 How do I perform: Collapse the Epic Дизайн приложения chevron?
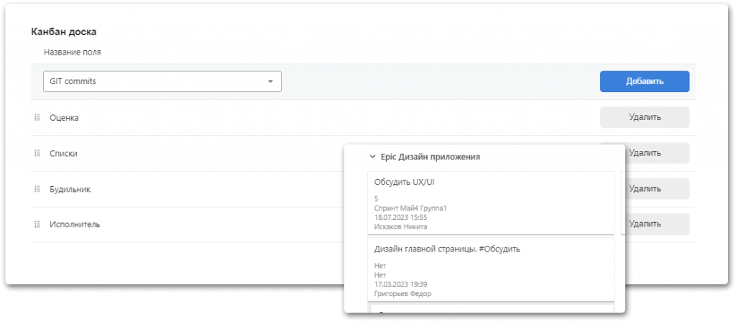pyautogui.click(x=372, y=156)
